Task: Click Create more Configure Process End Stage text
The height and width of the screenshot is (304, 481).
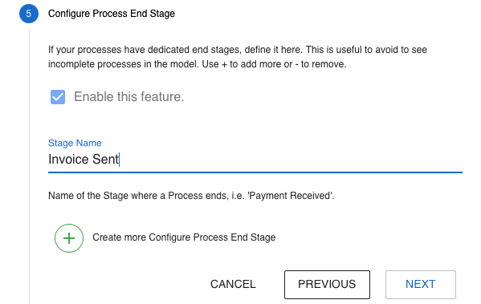Action: [184, 237]
